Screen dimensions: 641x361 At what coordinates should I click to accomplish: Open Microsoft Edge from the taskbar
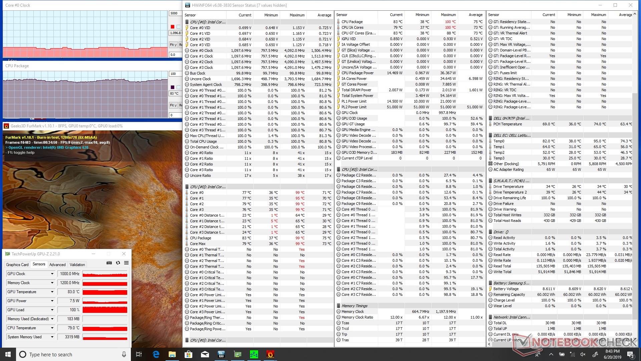tap(156, 354)
